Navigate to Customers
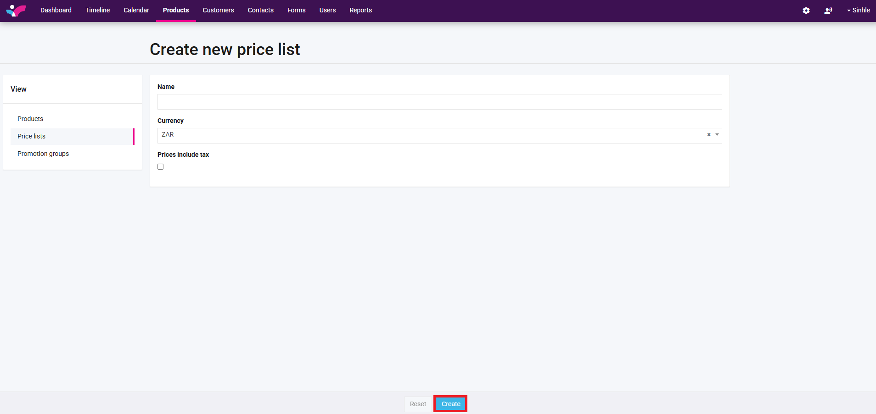The width and height of the screenshot is (876, 414). point(218,10)
